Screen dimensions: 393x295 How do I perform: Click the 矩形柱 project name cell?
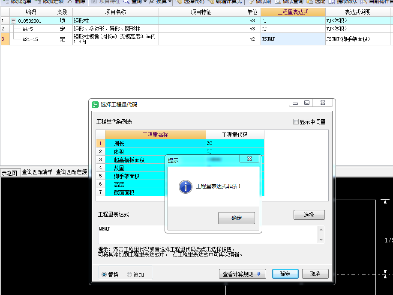coord(116,21)
